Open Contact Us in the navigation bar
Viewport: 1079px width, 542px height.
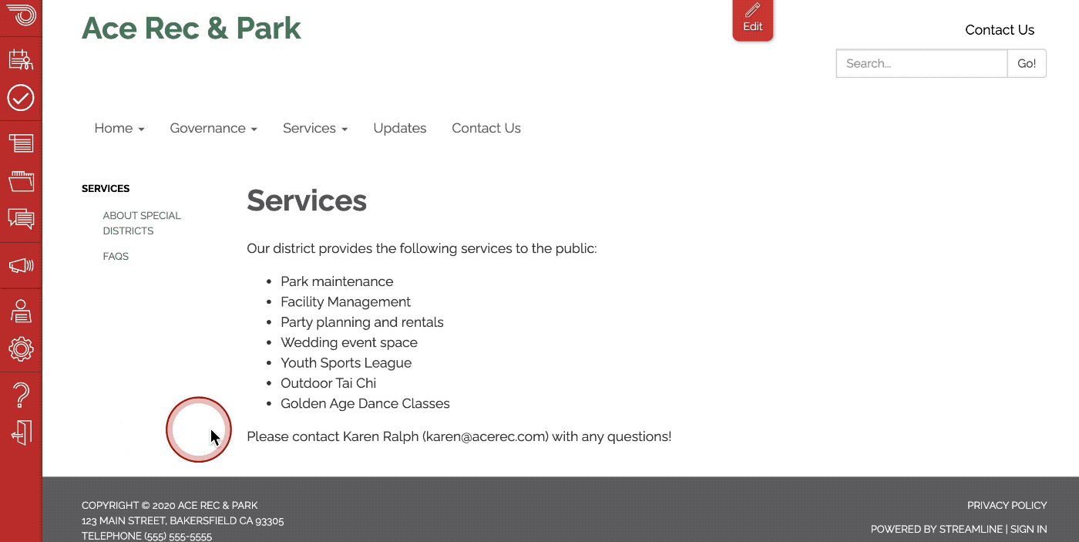(x=486, y=128)
